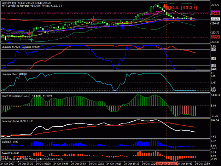
Task: Select the Laguerre1Alert 0.0000 label
Action: pos(14,74)
